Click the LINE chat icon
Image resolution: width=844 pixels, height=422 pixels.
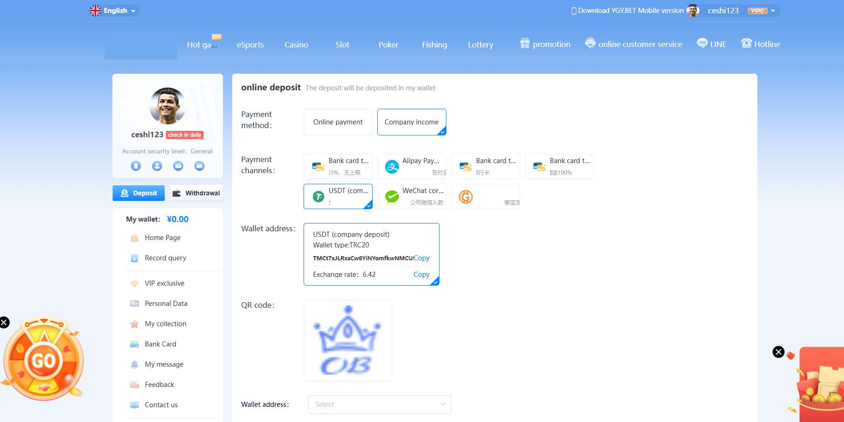[x=702, y=43]
